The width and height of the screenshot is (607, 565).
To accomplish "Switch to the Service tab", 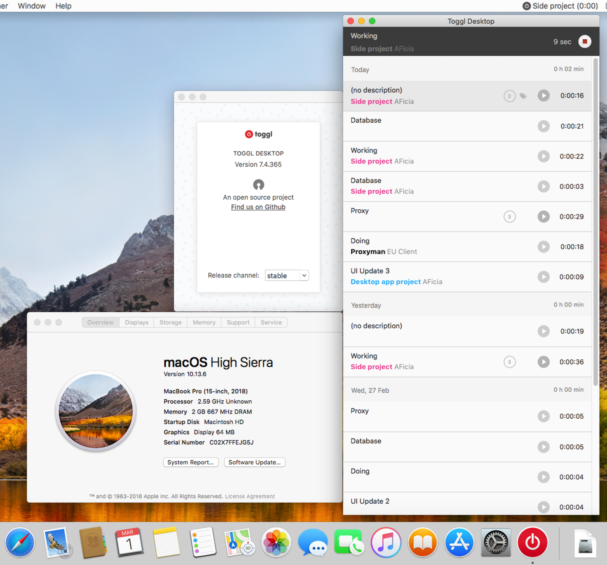I will pos(271,322).
